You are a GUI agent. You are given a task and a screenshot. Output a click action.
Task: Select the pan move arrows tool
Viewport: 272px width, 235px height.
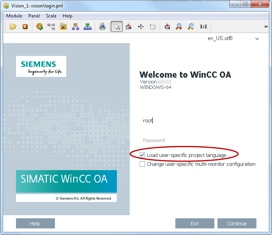(141, 26)
